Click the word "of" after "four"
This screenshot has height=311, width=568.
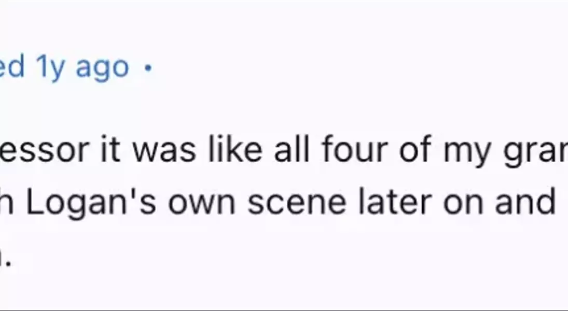pos(415,149)
